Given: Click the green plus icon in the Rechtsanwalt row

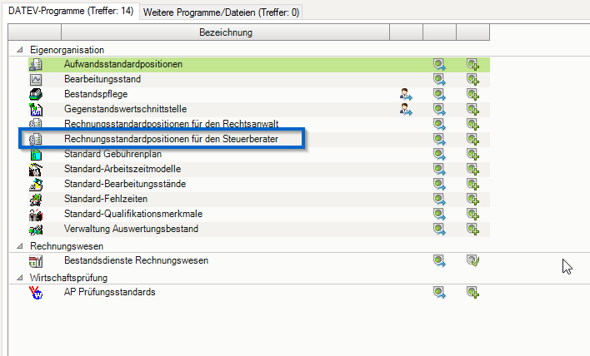Looking at the screenshot, I should (x=472, y=124).
